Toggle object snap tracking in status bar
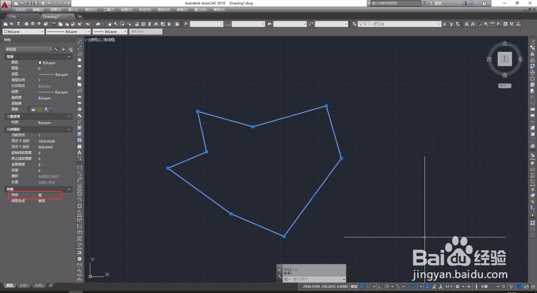The width and height of the screenshot is (537, 293). 409,287
